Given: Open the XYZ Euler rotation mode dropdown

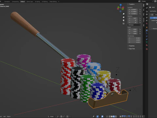Looking at the screenshot, I should pos(134,25).
